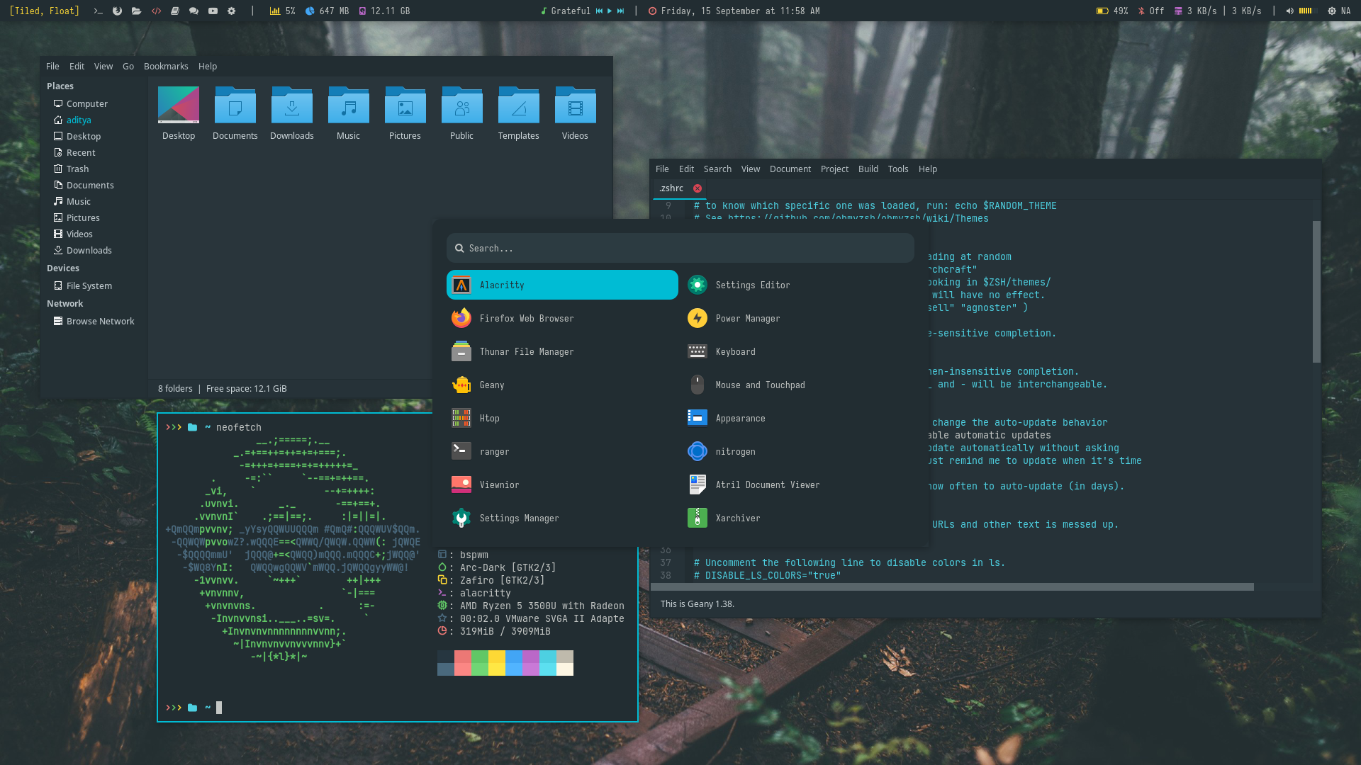Screen dimensions: 1361x765
Task: Click Geany's vertical scrollbar
Action: pos(1316,292)
